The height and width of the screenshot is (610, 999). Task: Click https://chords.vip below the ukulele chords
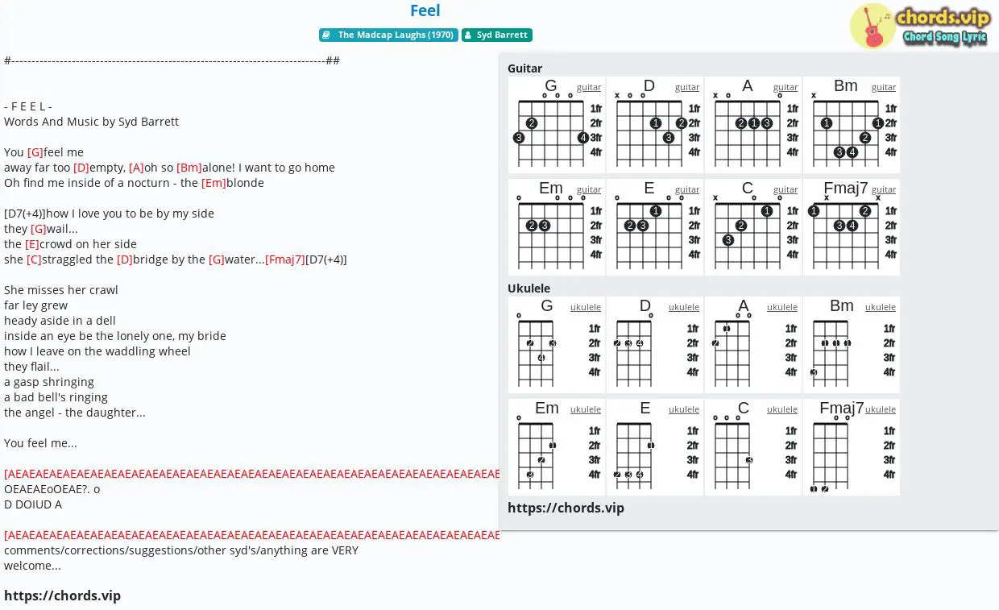566,508
